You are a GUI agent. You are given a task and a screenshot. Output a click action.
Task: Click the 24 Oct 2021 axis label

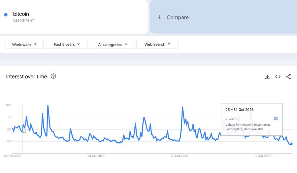(13, 156)
